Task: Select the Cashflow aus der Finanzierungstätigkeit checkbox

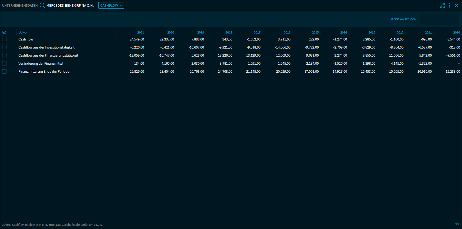Action: (4, 55)
